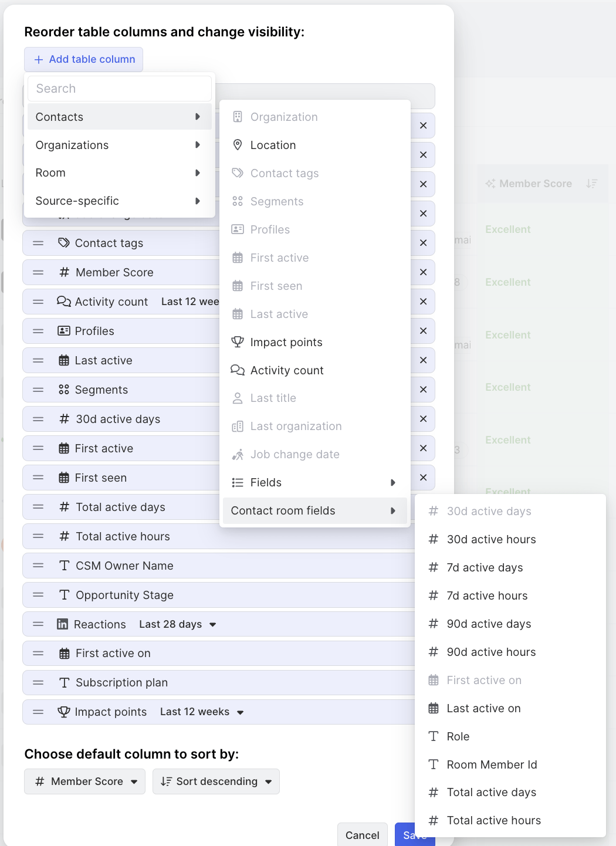This screenshot has height=846, width=616.
Task: Open the Room submenu
Action: [x=120, y=172]
